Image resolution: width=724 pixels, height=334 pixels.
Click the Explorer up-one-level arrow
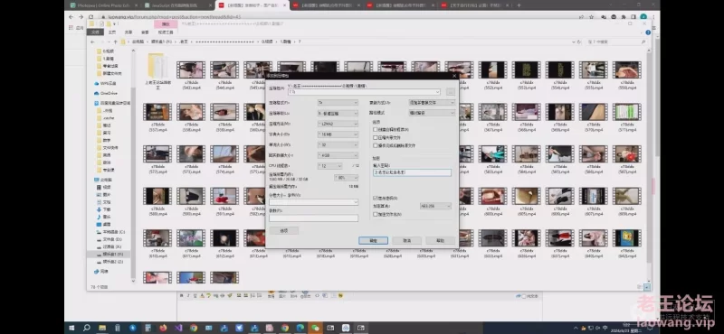115,42
